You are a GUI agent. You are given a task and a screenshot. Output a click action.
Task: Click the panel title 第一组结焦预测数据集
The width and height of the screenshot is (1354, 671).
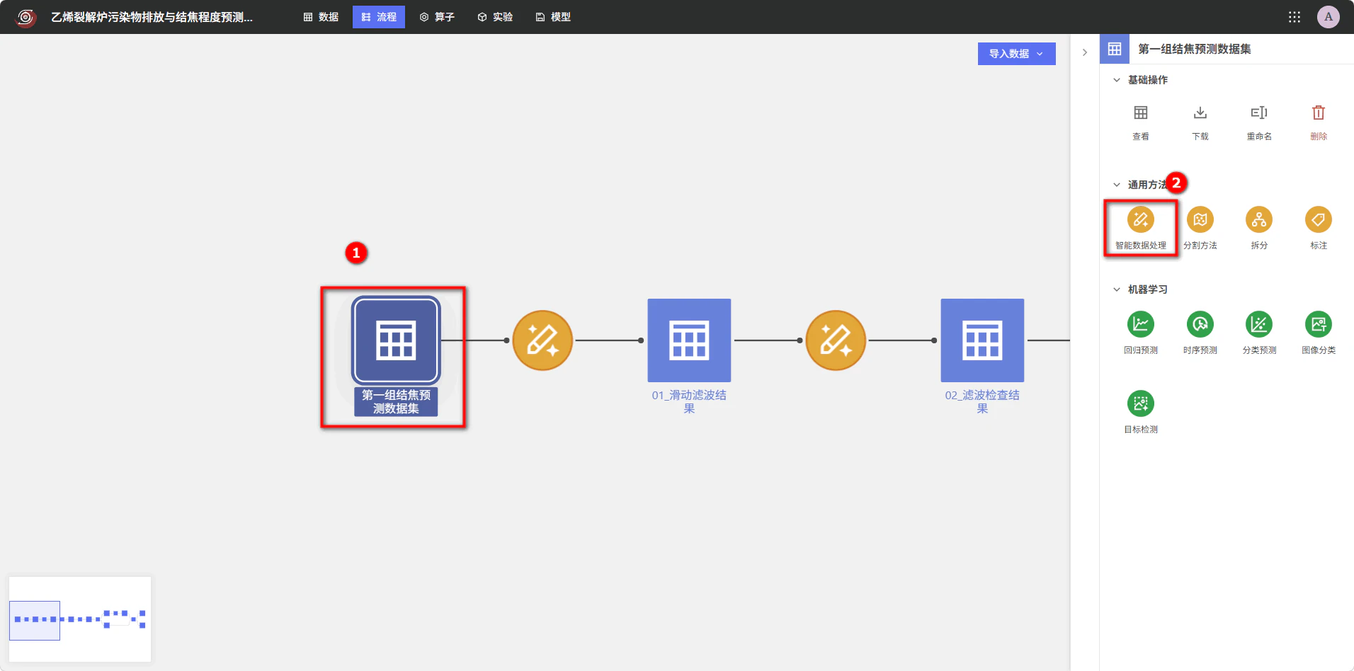(1194, 49)
